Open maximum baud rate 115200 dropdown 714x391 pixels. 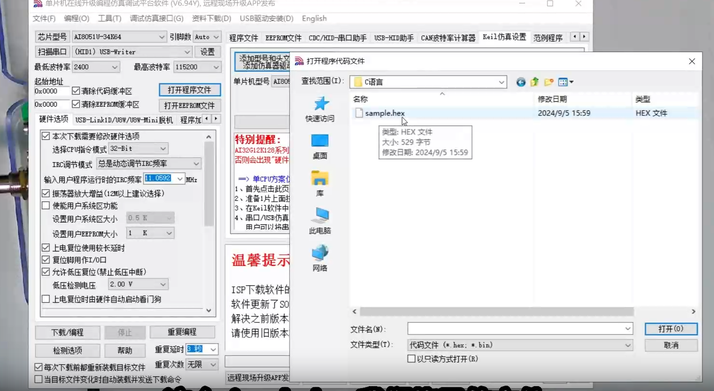(197, 67)
